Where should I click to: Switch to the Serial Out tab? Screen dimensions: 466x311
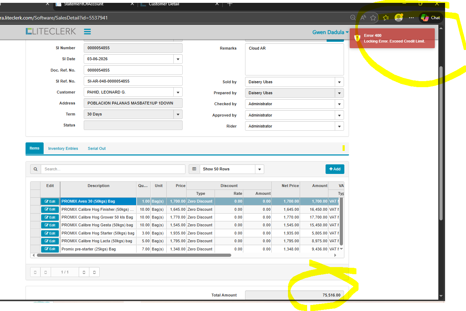pos(97,148)
